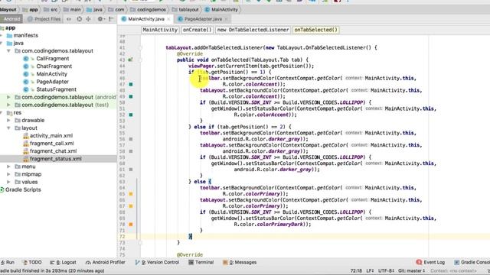Click the angle-brackets icon beside Project Files
The image size is (490, 275).
[69, 19]
